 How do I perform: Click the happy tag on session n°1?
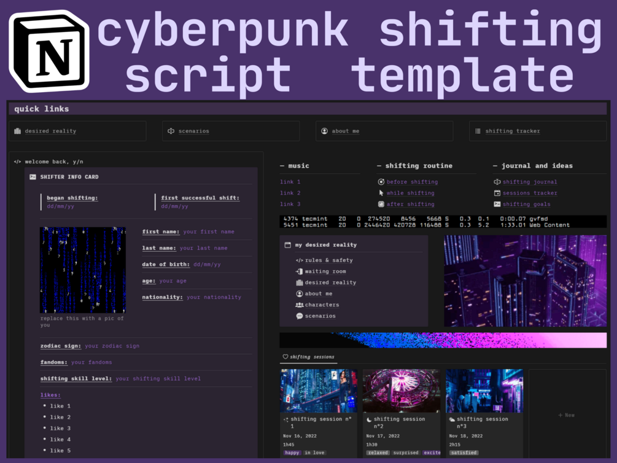[x=292, y=453]
